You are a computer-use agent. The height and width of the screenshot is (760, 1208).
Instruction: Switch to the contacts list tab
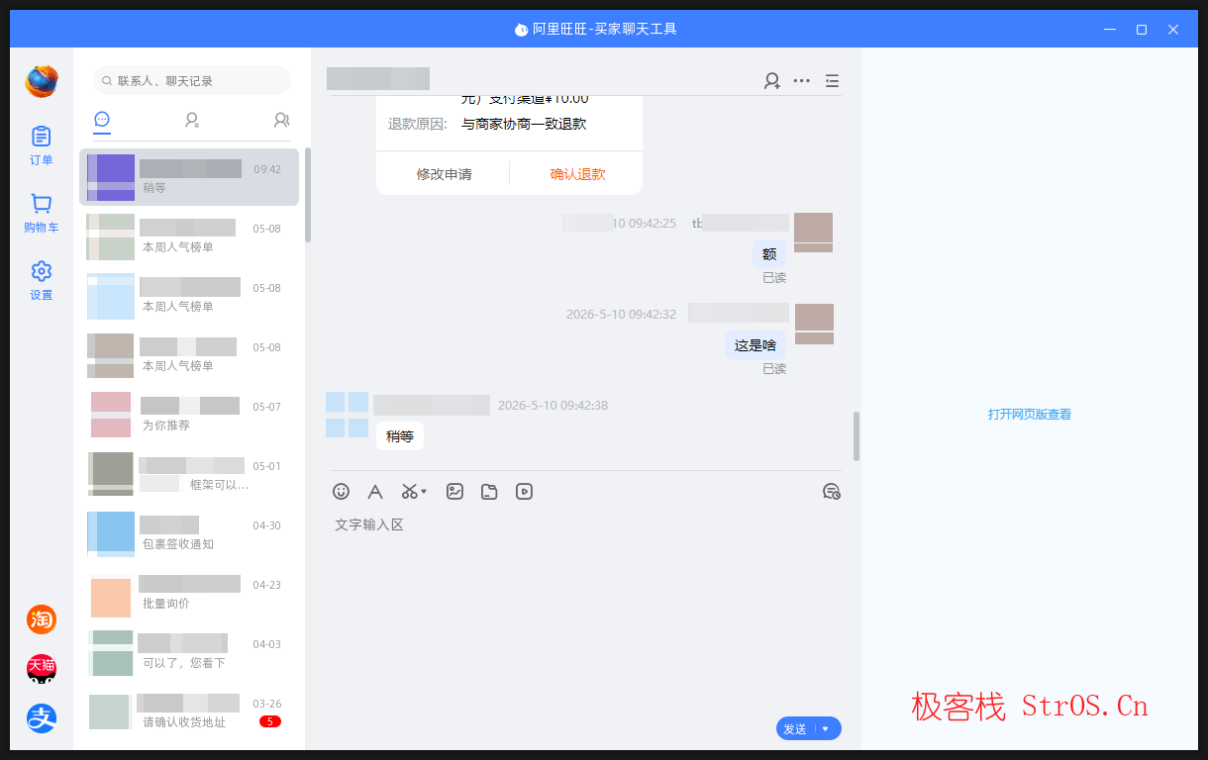coord(192,120)
